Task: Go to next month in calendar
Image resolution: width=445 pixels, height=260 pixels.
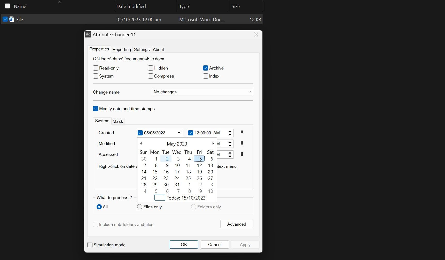Action: tap(213, 143)
